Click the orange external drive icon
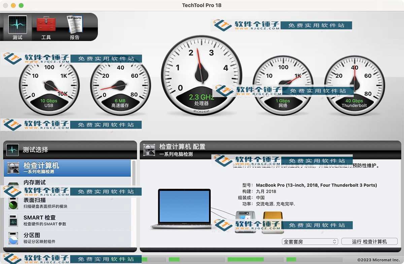The height and width of the screenshot is (264, 404). click(273, 222)
